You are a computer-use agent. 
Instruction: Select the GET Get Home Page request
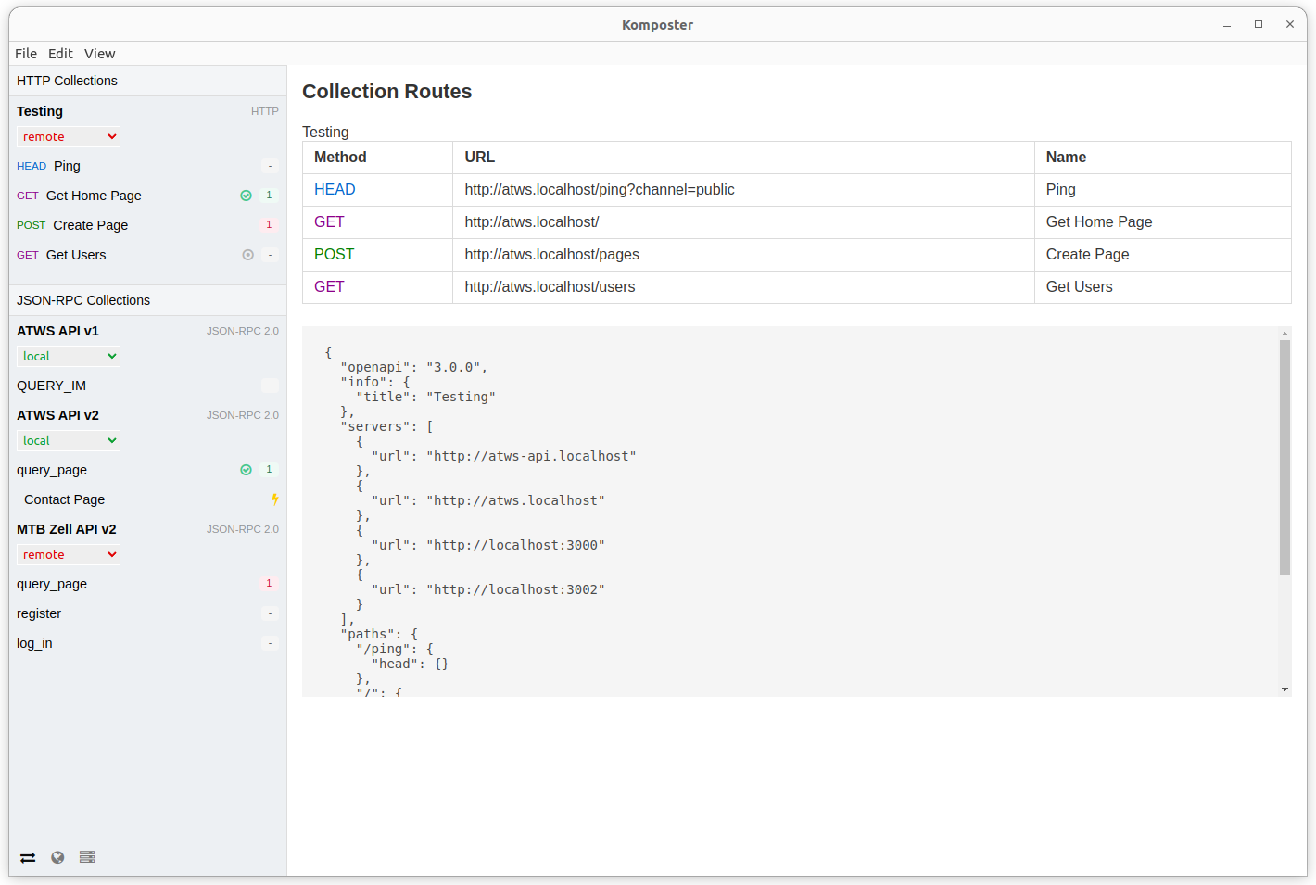pyautogui.click(x=148, y=196)
